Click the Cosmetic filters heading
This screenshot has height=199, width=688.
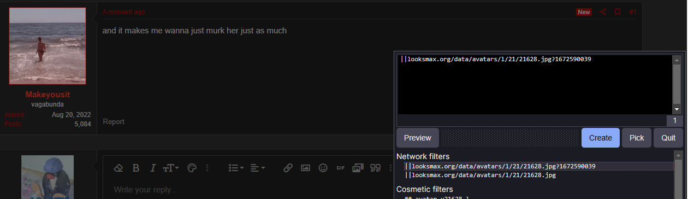click(425, 189)
